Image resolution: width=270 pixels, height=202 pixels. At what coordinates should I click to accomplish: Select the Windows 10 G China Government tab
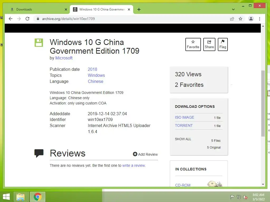pos(102,9)
